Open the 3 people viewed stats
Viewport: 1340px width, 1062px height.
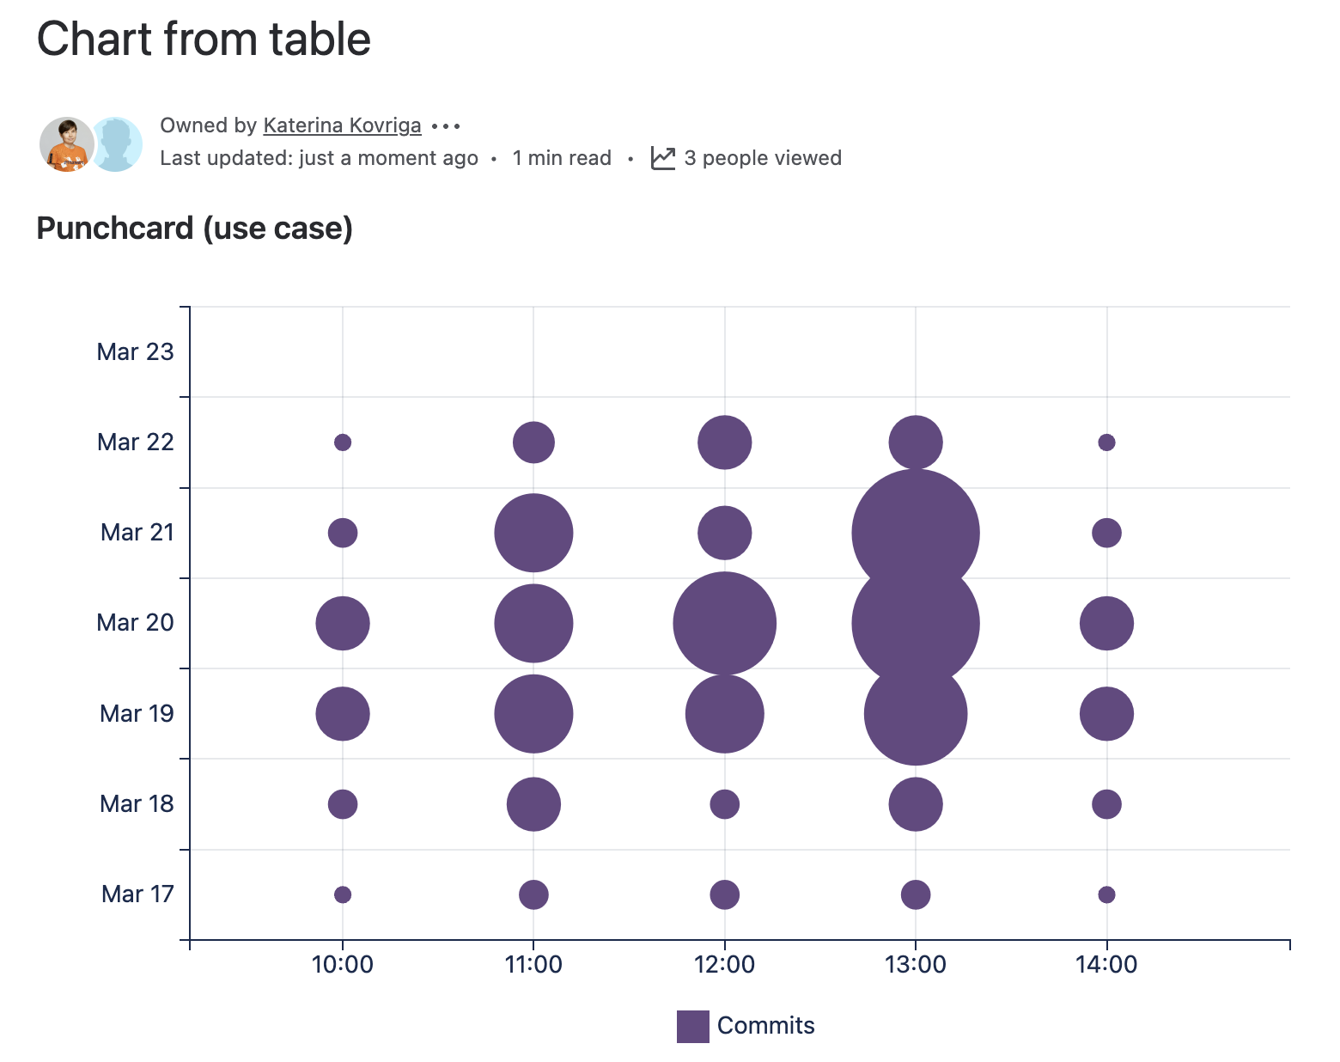pos(763,158)
